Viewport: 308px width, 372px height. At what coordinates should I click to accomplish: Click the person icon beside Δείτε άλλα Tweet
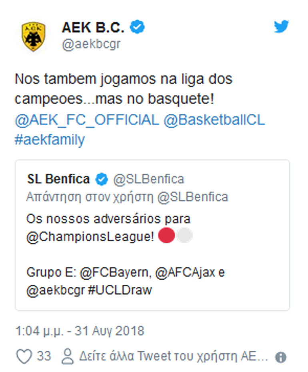[x=68, y=356]
